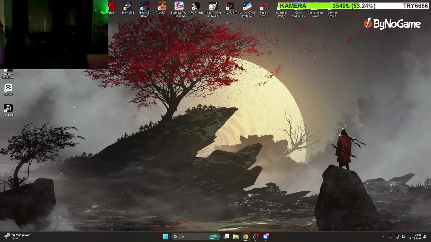The height and width of the screenshot is (242, 431).
Task: Open network status tray icon
Action: pos(397,237)
